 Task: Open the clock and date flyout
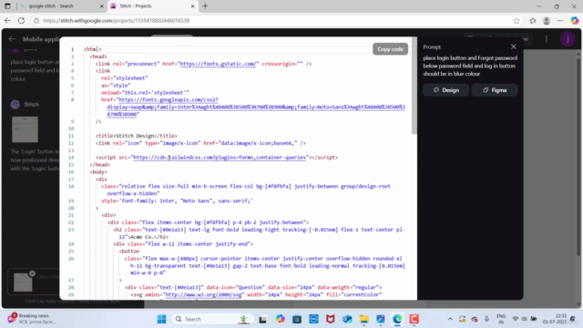[x=554, y=319]
